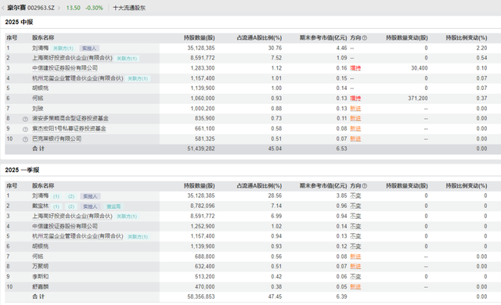
Task: Select 胡银桃 name in 2025 中报 table
Action: tap(40, 88)
